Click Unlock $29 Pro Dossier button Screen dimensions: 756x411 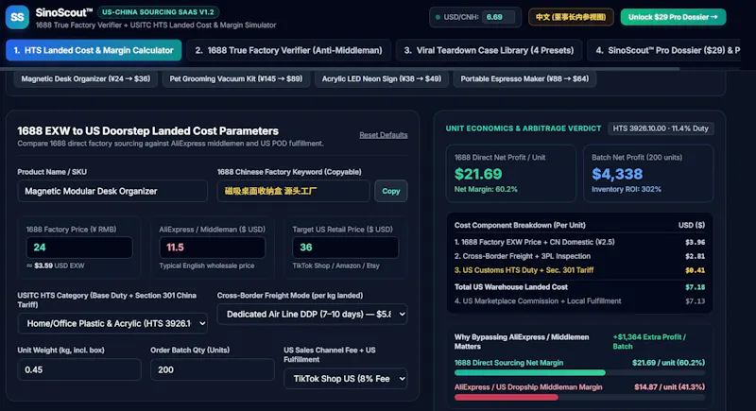click(x=673, y=17)
